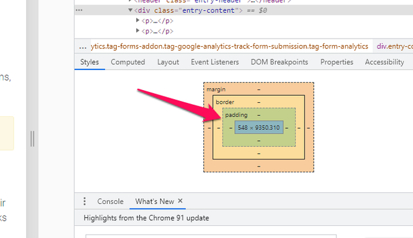This screenshot has width=413, height=238.
Task: Open the DOM Breakpoints tab
Action: (x=279, y=62)
